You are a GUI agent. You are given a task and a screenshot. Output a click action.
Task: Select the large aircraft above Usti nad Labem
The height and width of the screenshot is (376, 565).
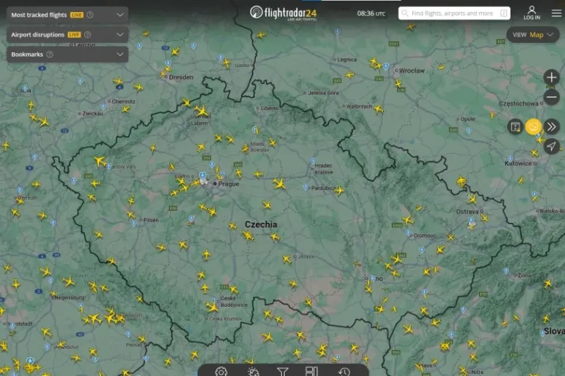(x=201, y=111)
